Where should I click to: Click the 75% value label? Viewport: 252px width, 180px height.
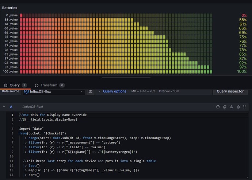point(243,37)
